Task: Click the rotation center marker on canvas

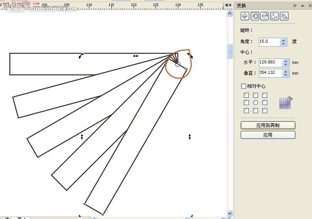Action: pyautogui.click(x=178, y=64)
